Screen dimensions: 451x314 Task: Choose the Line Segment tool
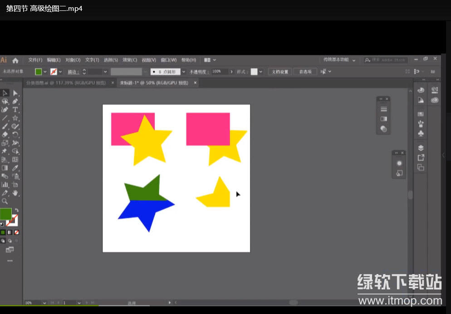[5, 118]
